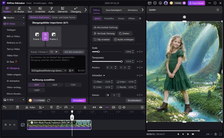Image resolution: width=224 pixels, height=138 pixels.
Task: Open the Freistellen sub-tab
Action: coord(109,18)
